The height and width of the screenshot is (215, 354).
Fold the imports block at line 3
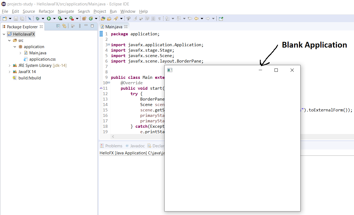(109, 45)
